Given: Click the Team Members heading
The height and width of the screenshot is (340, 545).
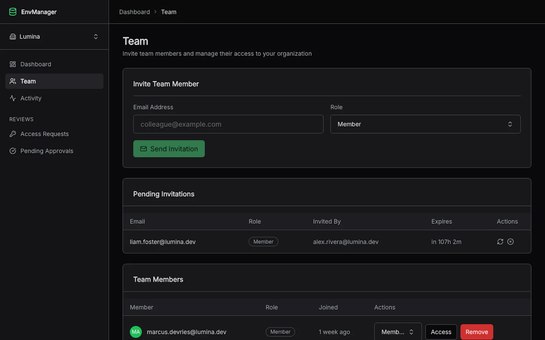Looking at the screenshot, I should coord(158,279).
